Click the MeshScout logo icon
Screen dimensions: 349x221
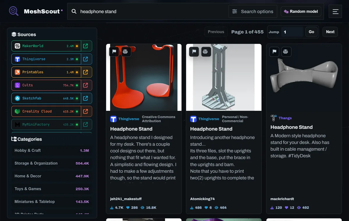point(14,11)
